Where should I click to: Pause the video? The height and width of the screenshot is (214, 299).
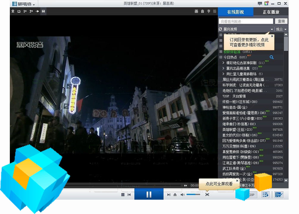[149, 194]
